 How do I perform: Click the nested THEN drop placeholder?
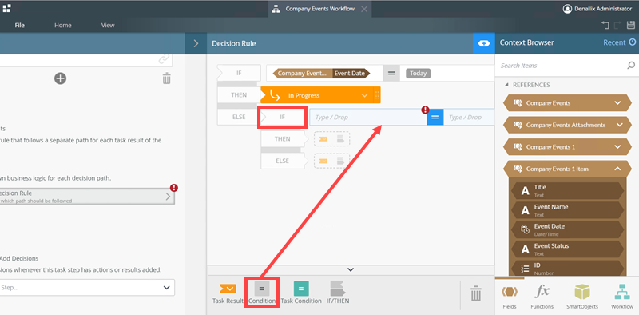[x=331, y=139]
